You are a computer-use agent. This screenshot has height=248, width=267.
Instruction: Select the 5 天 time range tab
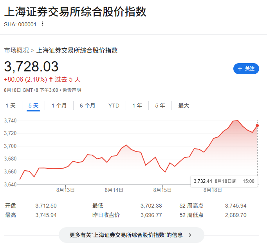pyautogui.click(x=33, y=106)
